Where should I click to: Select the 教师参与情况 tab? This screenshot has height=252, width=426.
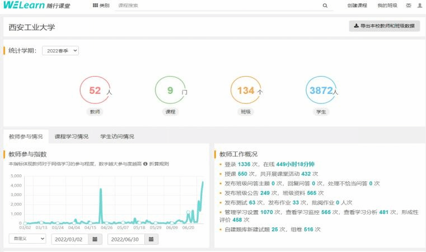click(x=25, y=136)
